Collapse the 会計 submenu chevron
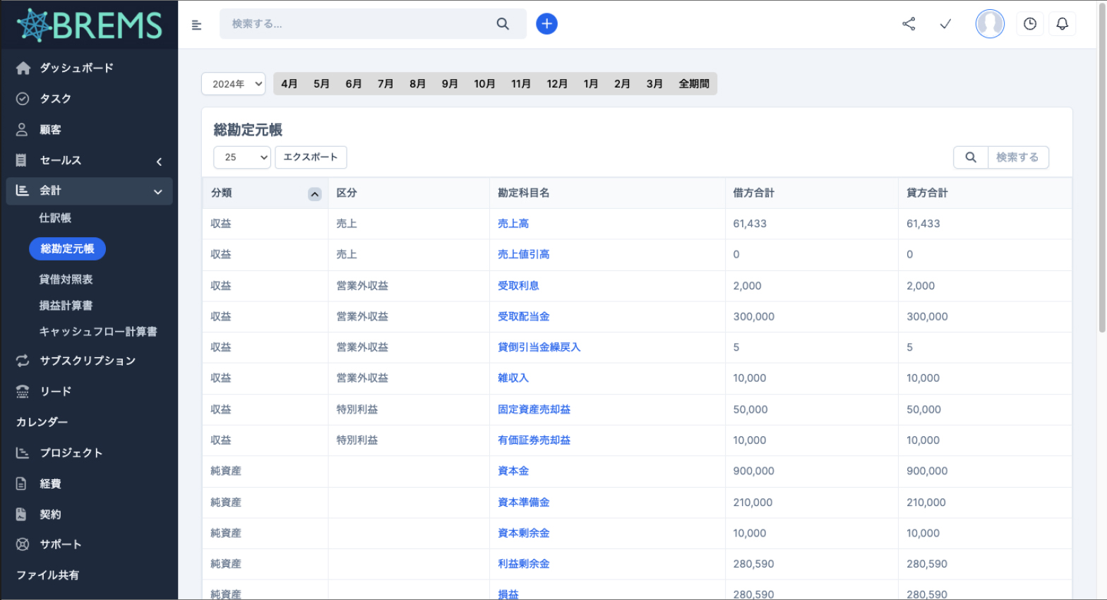 (x=158, y=192)
